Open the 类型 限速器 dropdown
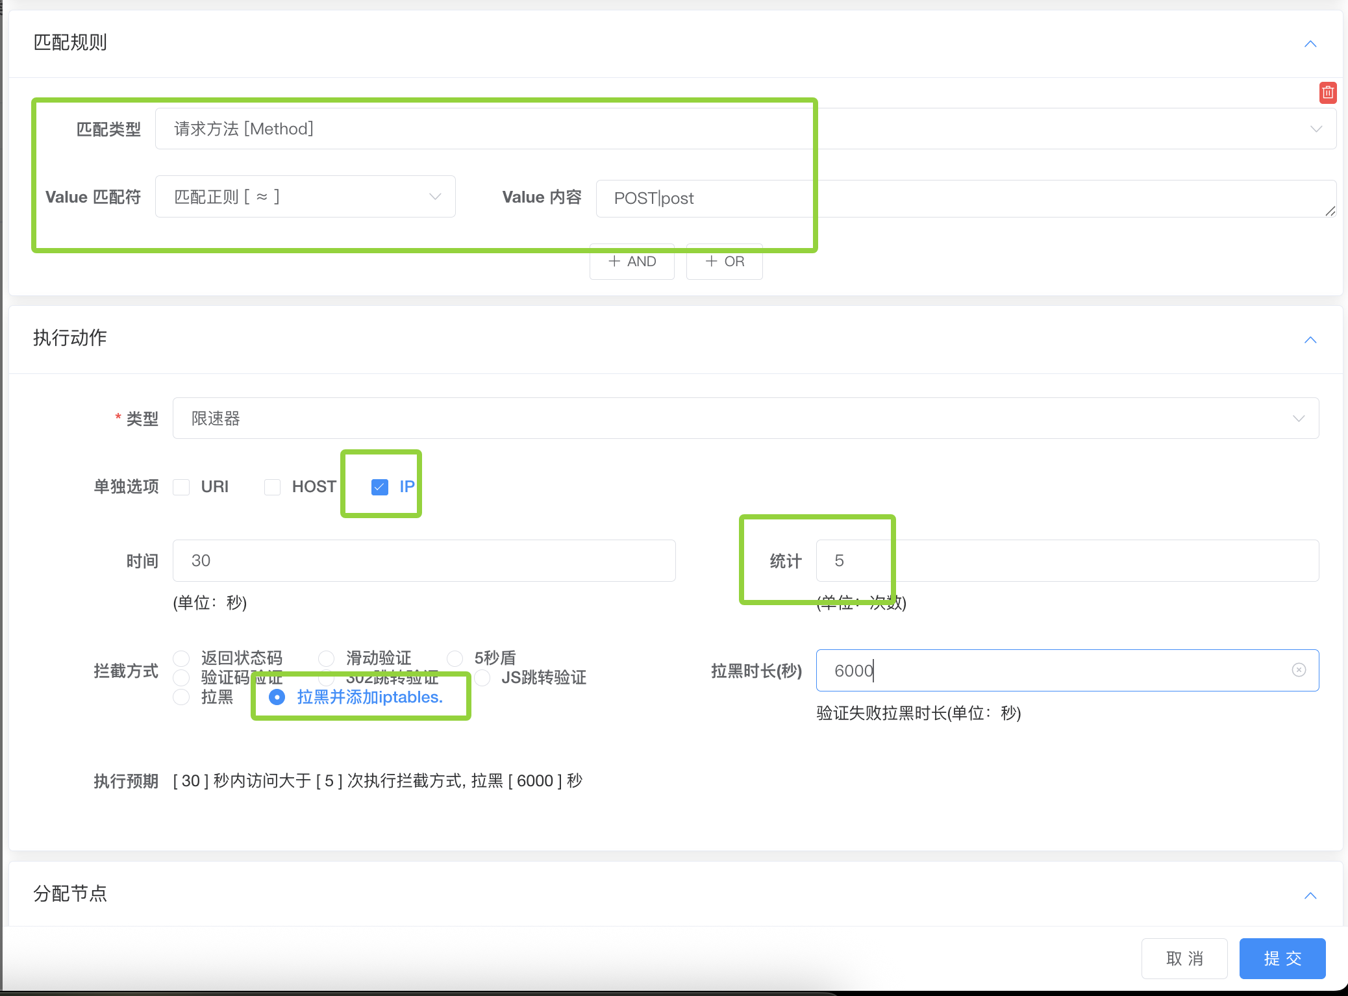The width and height of the screenshot is (1348, 996). click(745, 418)
